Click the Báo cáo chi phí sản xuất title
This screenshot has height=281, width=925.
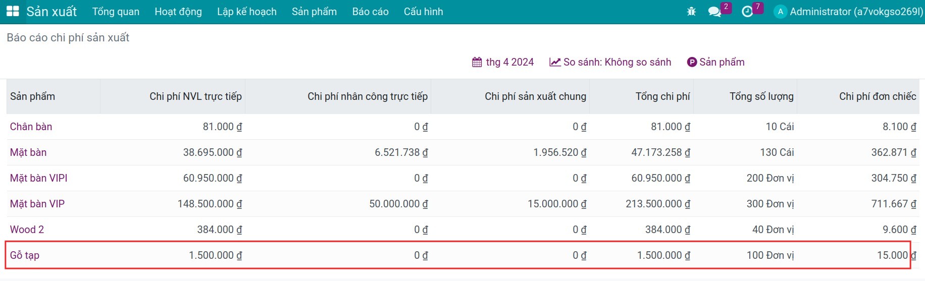(x=68, y=38)
